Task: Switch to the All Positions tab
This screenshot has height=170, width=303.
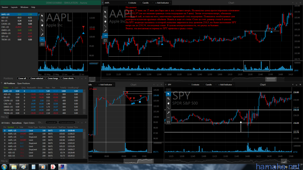Action: coord(9,83)
